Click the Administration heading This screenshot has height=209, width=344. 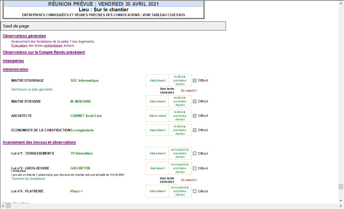click(15, 69)
